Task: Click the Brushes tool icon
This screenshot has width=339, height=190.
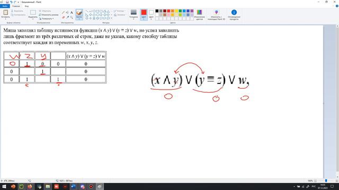Action: [x=79, y=13]
